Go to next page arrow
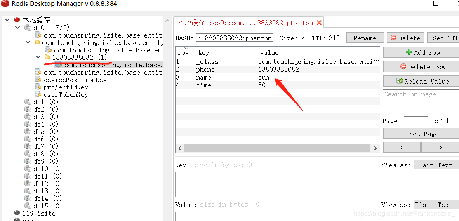This screenshot has width=459, height=221. [440, 148]
